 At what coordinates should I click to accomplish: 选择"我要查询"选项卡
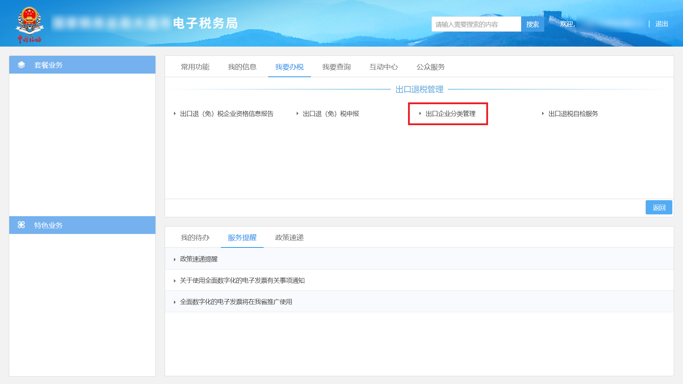tap(336, 67)
